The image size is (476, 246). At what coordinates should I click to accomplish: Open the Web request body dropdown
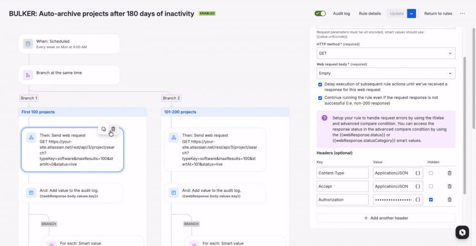click(386, 73)
